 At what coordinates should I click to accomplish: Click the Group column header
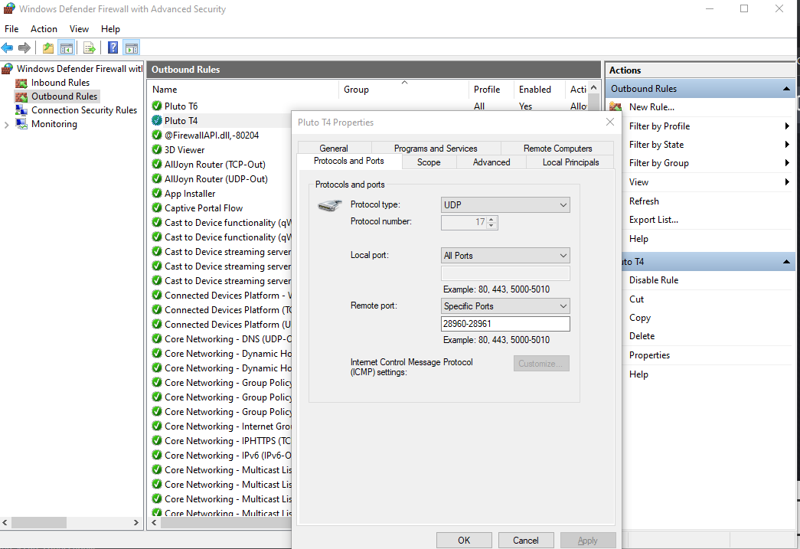tap(403, 90)
